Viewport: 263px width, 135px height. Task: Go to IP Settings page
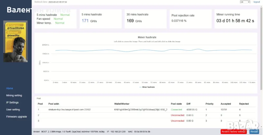click(12, 102)
